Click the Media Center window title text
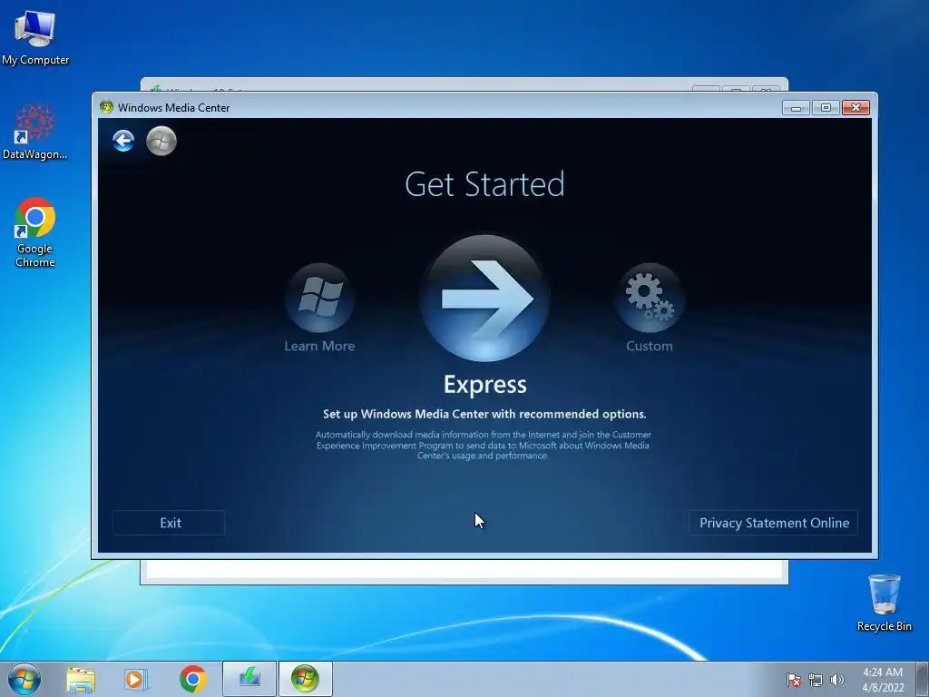Image resolution: width=929 pixels, height=697 pixels. tap(173, 108)
